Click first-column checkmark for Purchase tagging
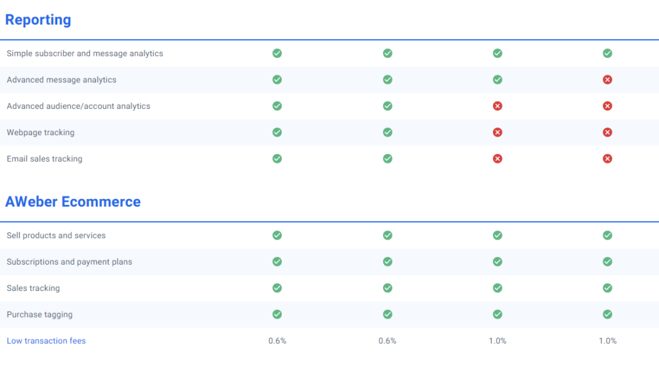659x367 pixels. (x=277, y=314)
